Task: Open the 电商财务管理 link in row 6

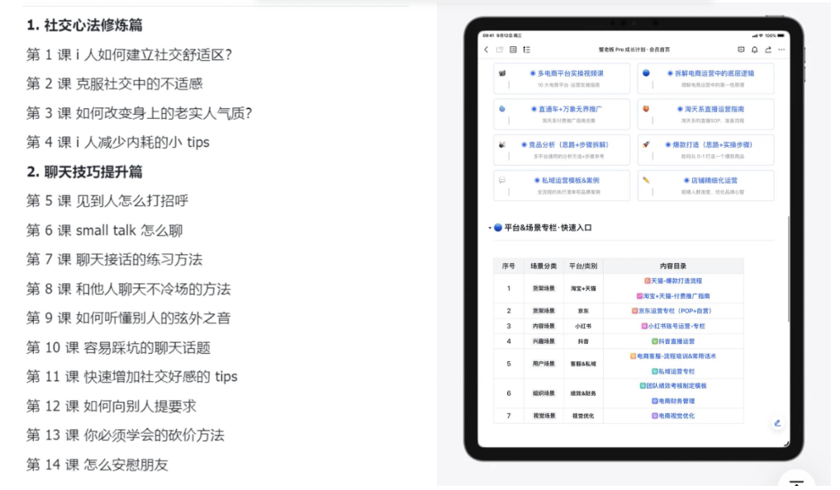Action: coord(673,400)
